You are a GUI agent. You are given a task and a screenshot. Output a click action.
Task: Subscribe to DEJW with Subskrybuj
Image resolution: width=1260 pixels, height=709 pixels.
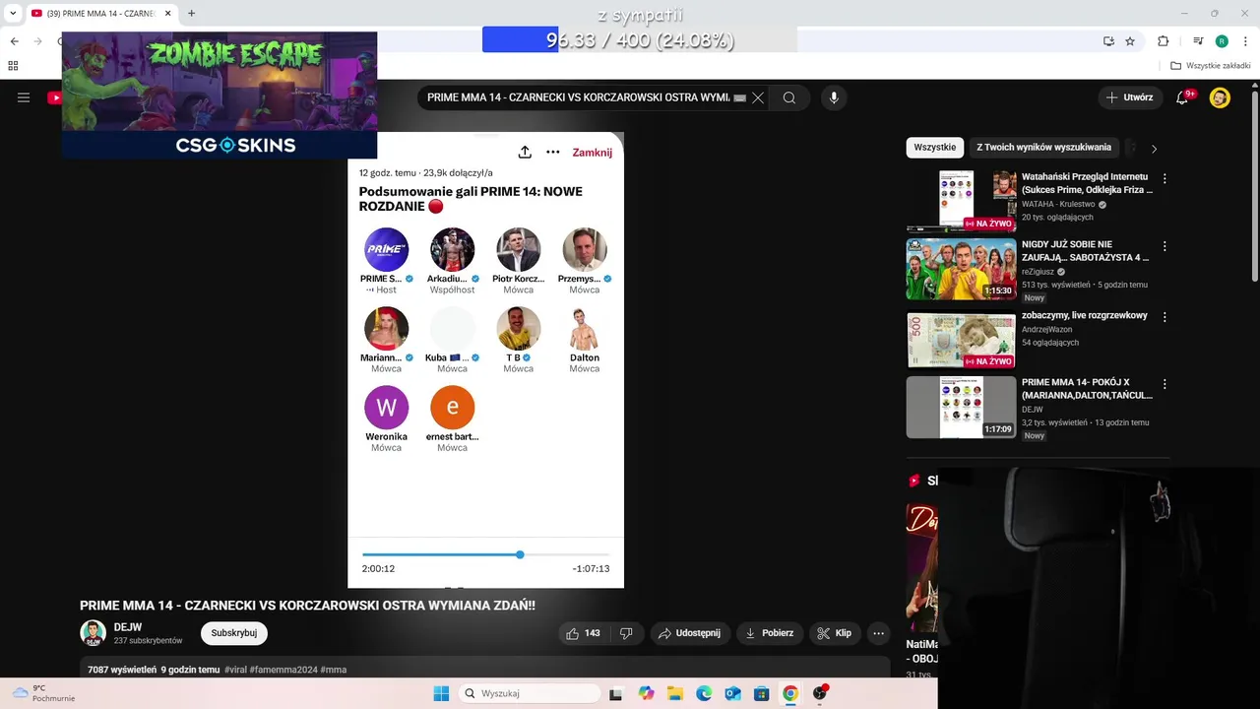(234, 633)
